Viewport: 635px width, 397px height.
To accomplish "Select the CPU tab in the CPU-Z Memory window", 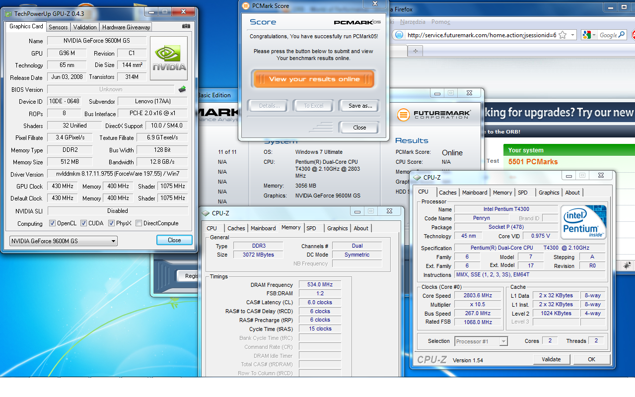I will click(212, 228).
